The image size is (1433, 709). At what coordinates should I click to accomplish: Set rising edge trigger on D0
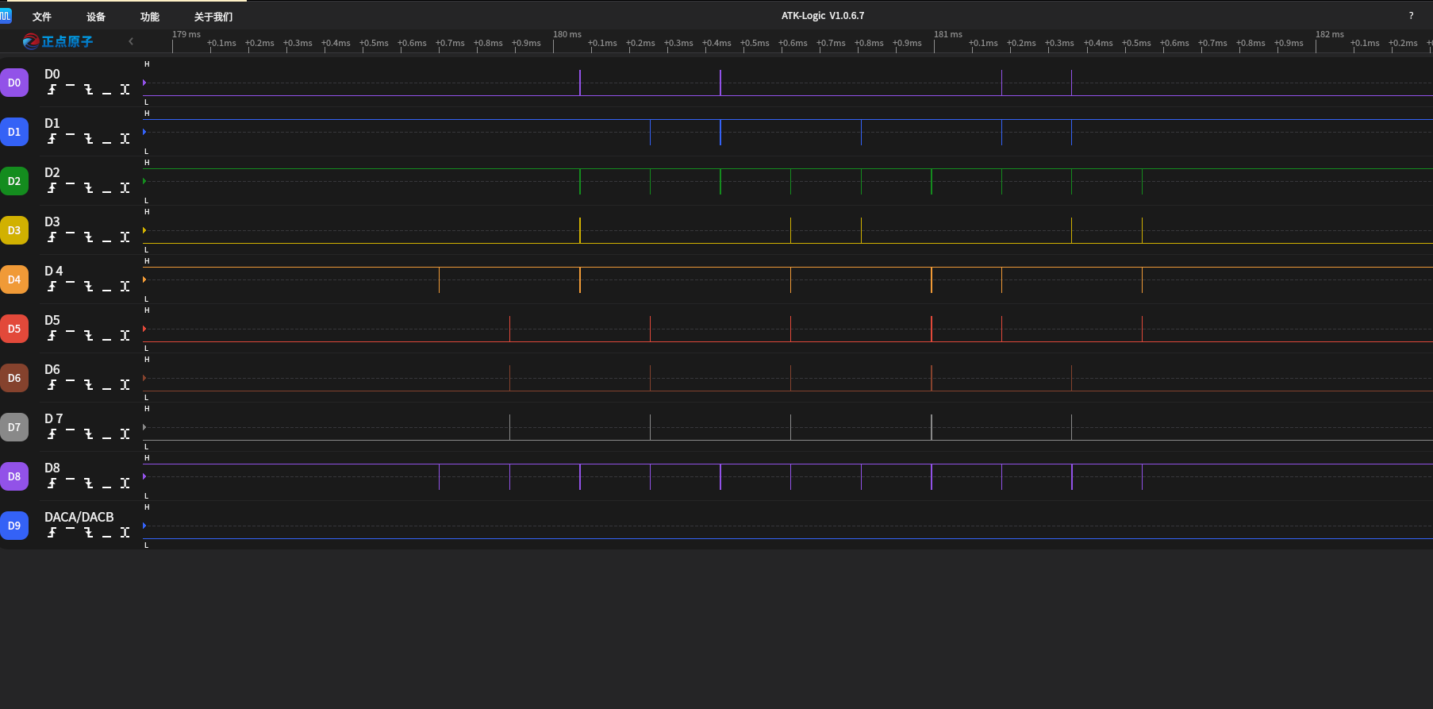[52, 90]
